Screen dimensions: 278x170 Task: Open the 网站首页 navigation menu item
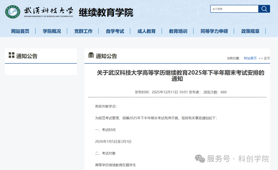[x=21, y=31]
